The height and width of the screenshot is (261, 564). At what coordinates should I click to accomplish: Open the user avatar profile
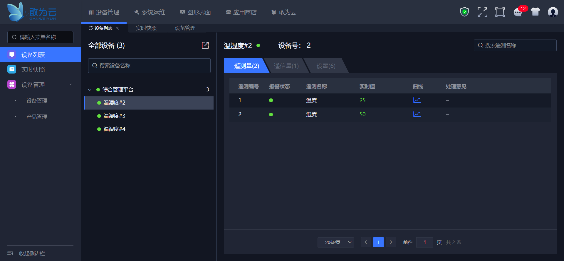pyautogui.click(x=553, y=12)
